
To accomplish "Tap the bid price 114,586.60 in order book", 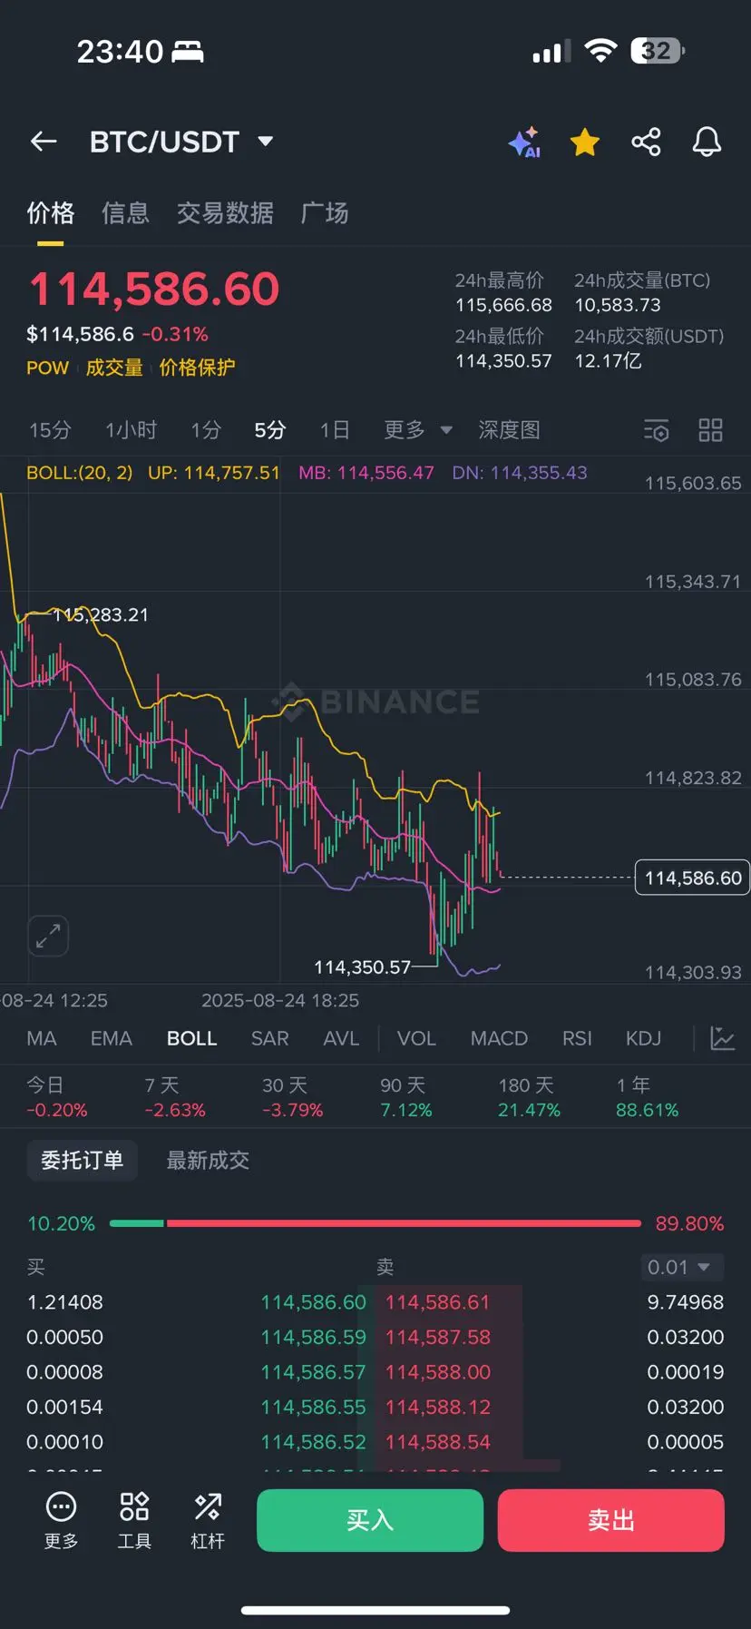I will pos(314,1302).
